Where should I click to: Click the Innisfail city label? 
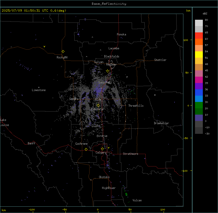[105, 82]
